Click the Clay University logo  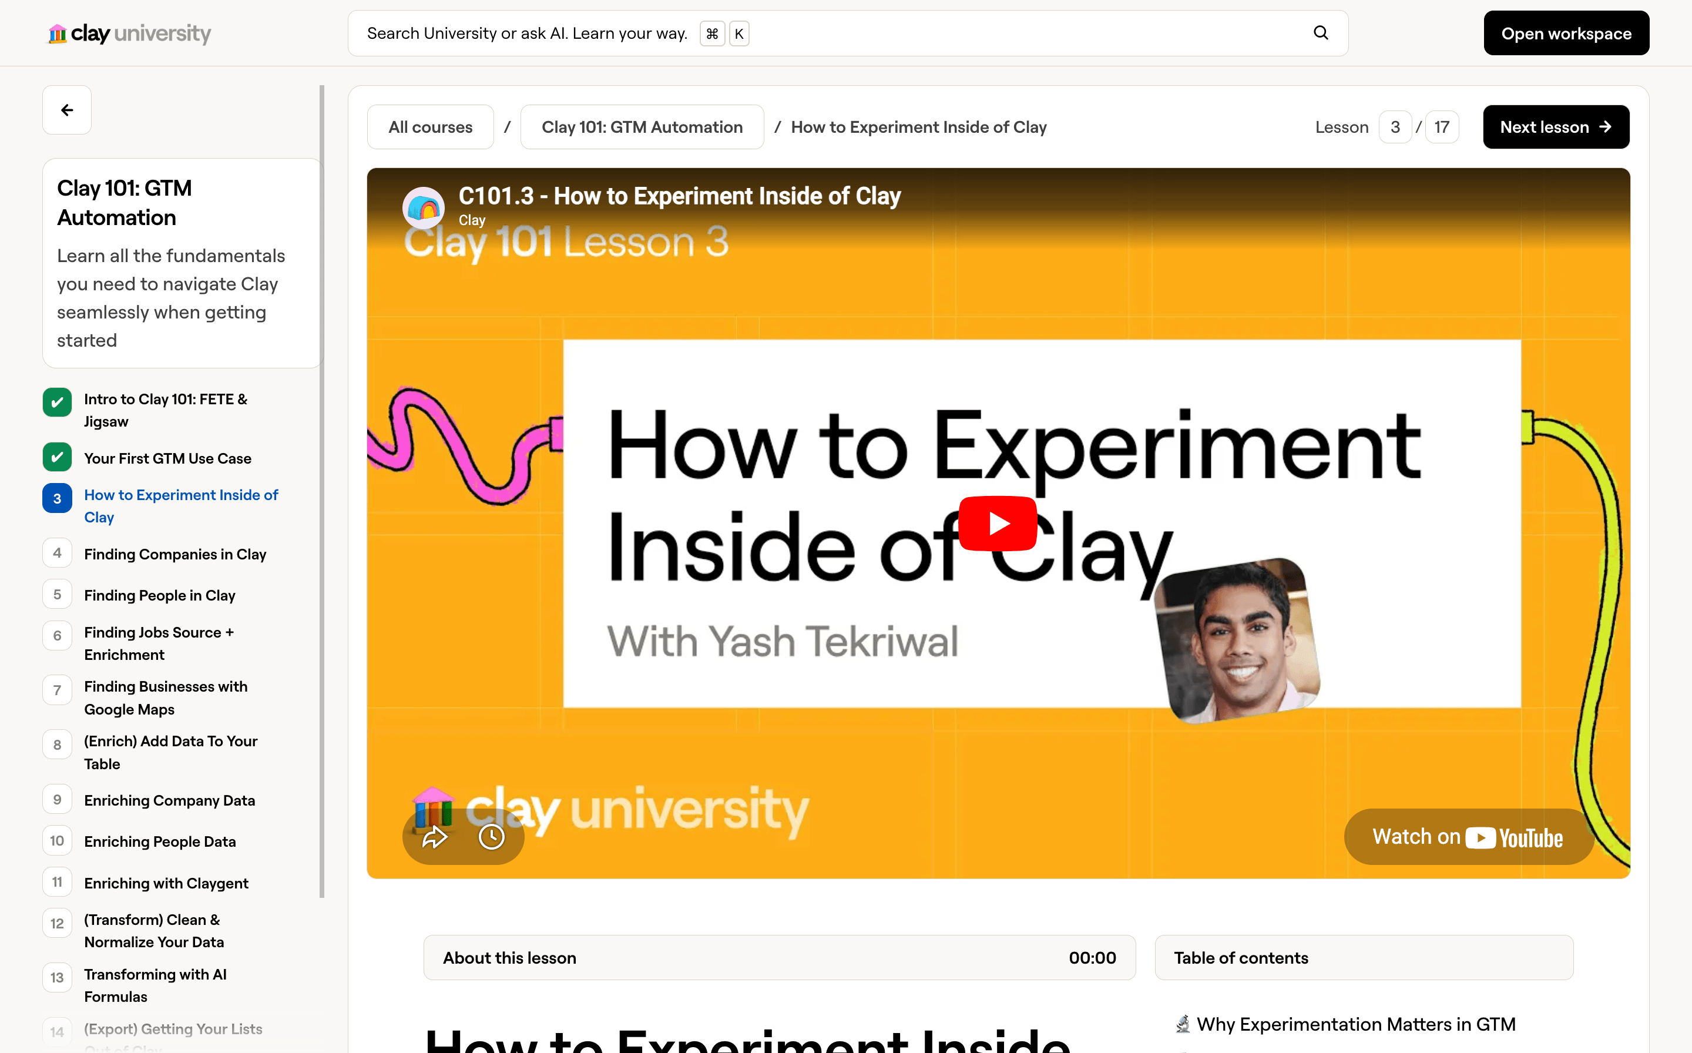(x=129, y=33)
